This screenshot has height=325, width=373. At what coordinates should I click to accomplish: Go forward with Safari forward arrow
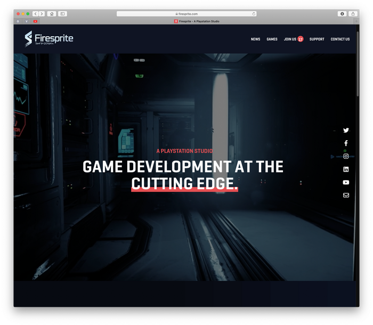tap(42, 14)
